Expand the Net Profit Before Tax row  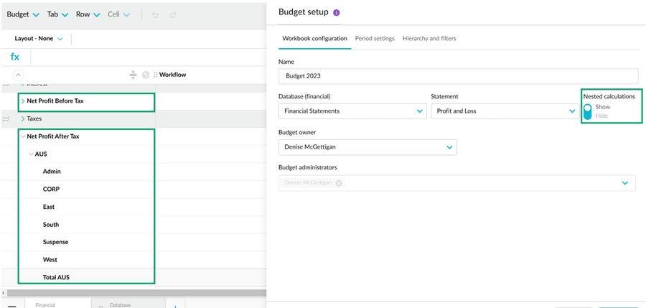(x=23, y=101)
